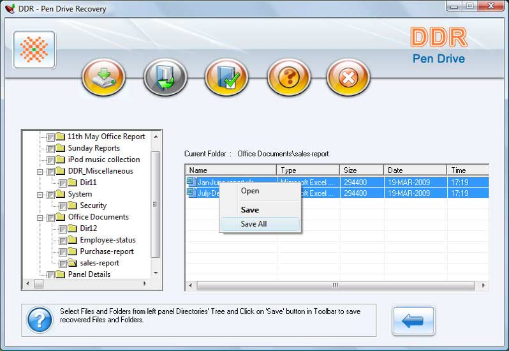This screenshot has height=351, width=509.
Task: Click the 17:19 time in first row
Action: pos(459,182)
